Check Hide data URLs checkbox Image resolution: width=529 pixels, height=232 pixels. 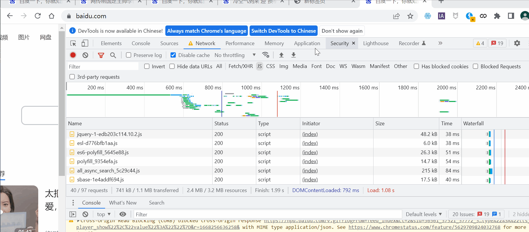coord(172,66)
